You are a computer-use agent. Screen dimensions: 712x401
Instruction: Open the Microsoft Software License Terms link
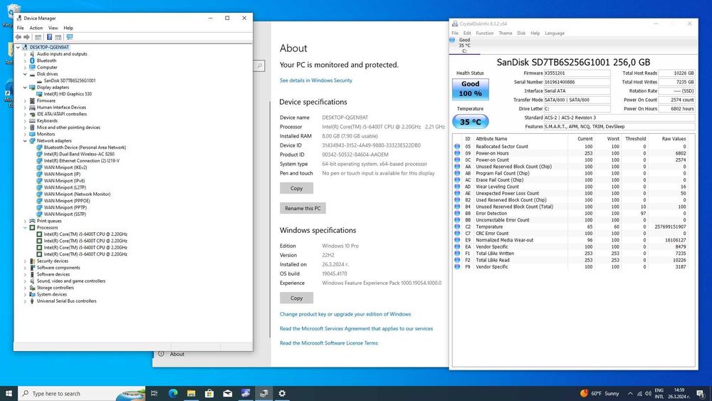click(329, 343)
